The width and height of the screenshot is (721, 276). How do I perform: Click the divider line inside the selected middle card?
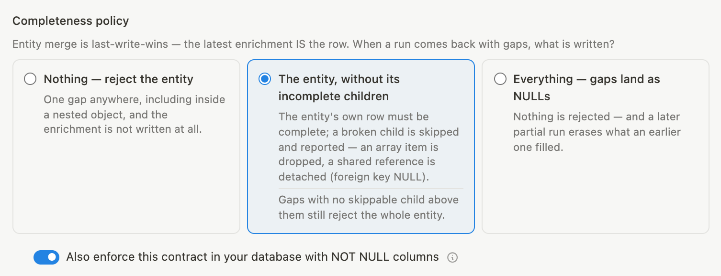pyautogui.click(x=371, y=189)
